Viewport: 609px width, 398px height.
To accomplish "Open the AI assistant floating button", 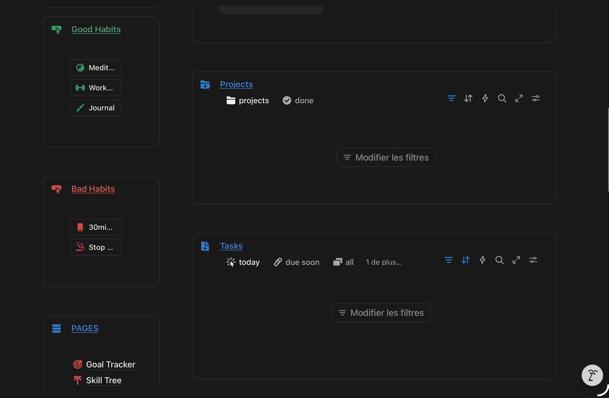I will point(592,375).
